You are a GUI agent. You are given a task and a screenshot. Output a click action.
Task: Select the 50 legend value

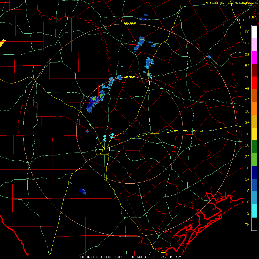tap(247, 77)
